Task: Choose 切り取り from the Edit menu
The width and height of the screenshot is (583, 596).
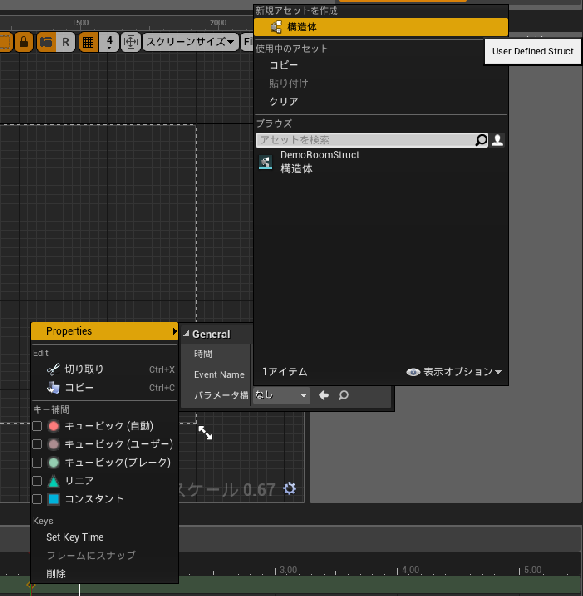Action: tap(105, 369)
